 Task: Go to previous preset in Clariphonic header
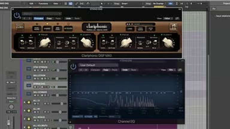[x=24, y=19]
